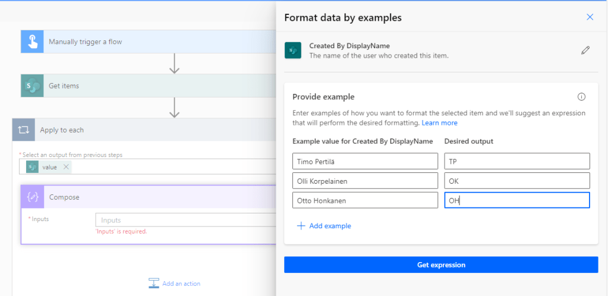Viewport: 608px width, 296px height.
Task: Click the Manually trigger a flow icon
Action: tap(32, 42)
